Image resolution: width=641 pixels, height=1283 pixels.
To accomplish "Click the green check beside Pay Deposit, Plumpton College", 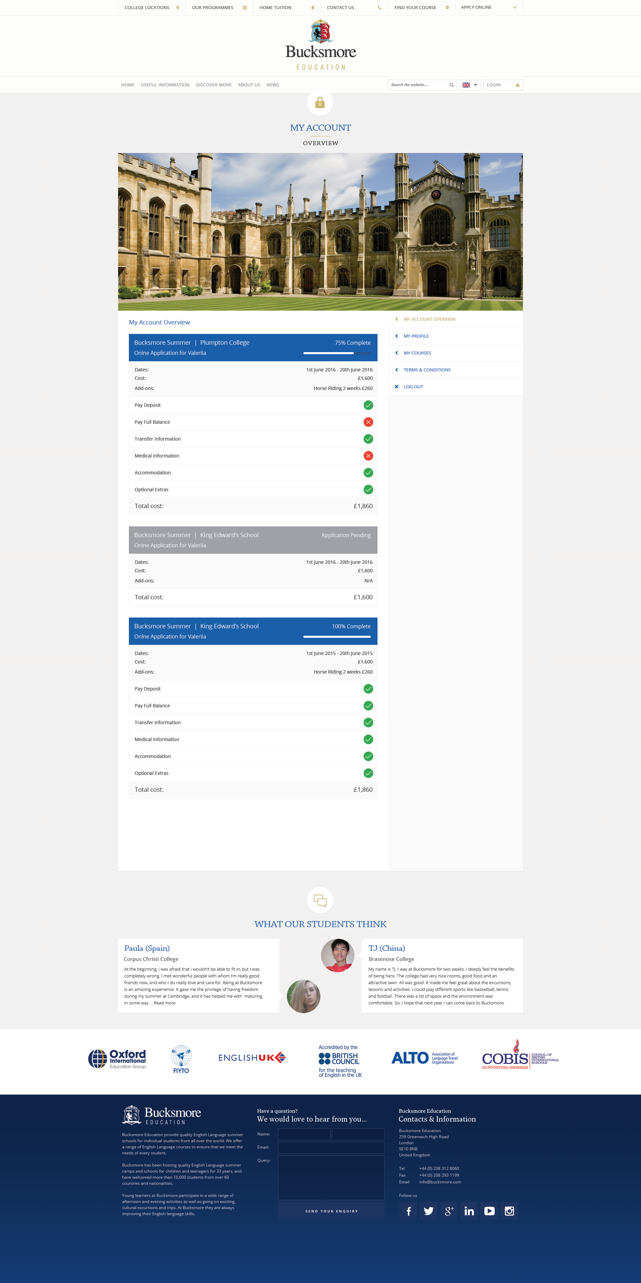I will tap(368, 405).
